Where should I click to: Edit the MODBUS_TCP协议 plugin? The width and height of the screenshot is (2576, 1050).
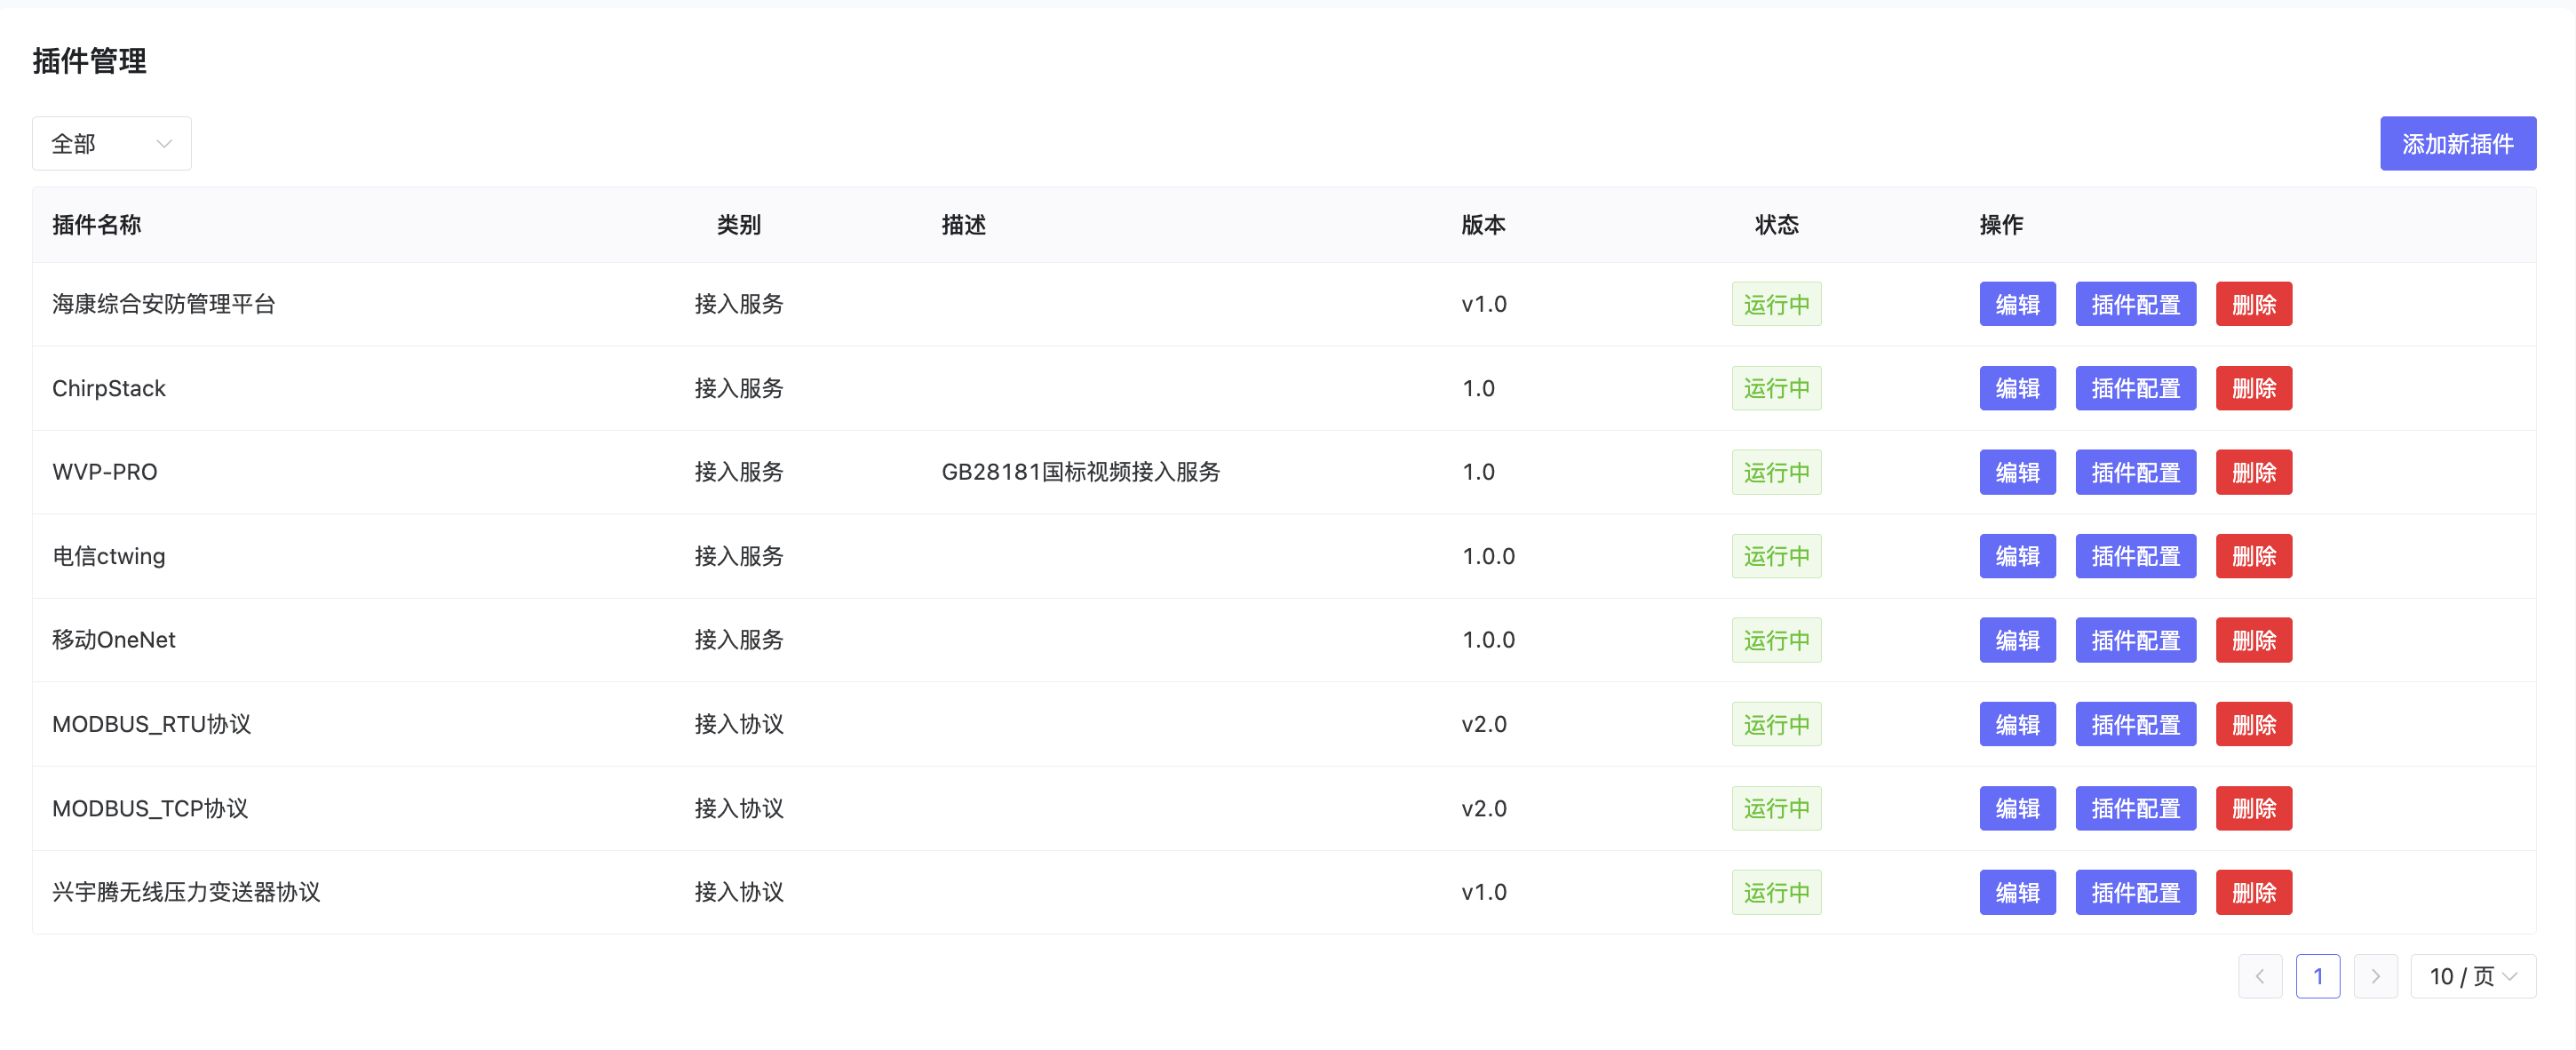pos(2016,808)
